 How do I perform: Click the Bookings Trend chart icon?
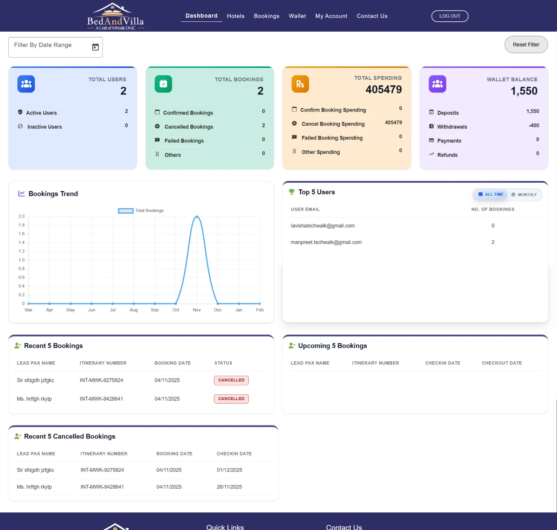[x=21, y=194]
